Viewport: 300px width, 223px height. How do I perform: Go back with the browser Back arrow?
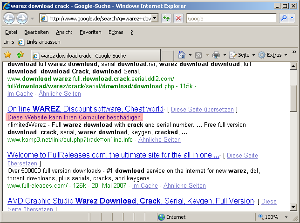pyautogui.click(x=9, y=18)
